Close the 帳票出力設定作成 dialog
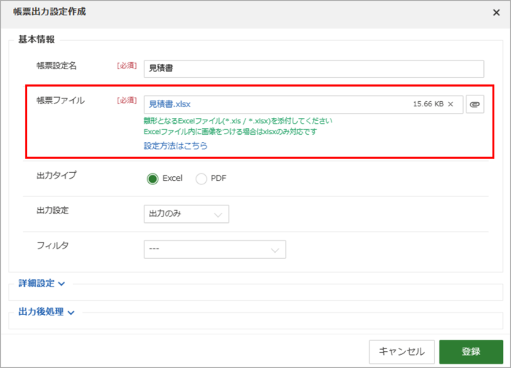 pyautogui.click(x=496, y=12)
